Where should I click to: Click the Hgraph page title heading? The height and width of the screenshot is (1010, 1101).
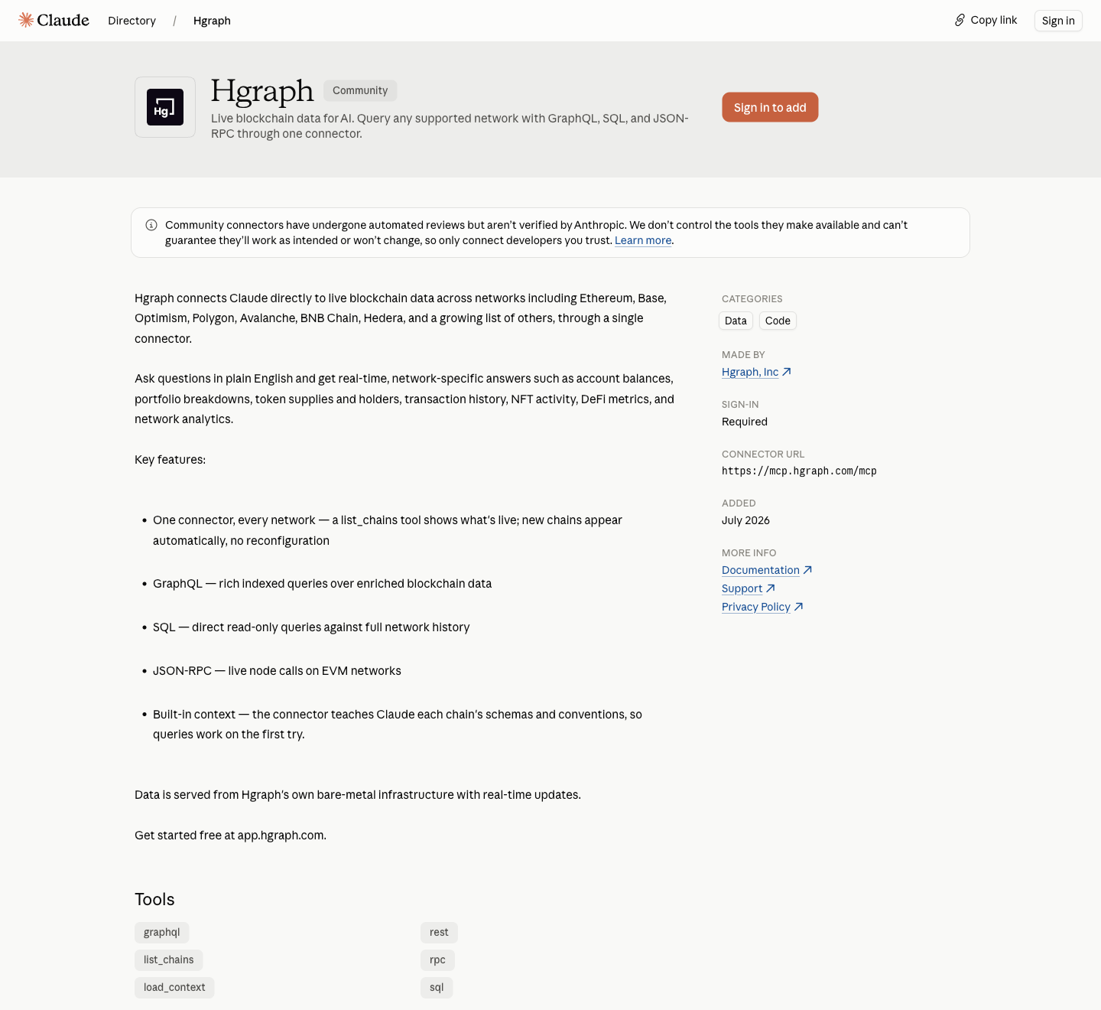click(262, 91)
